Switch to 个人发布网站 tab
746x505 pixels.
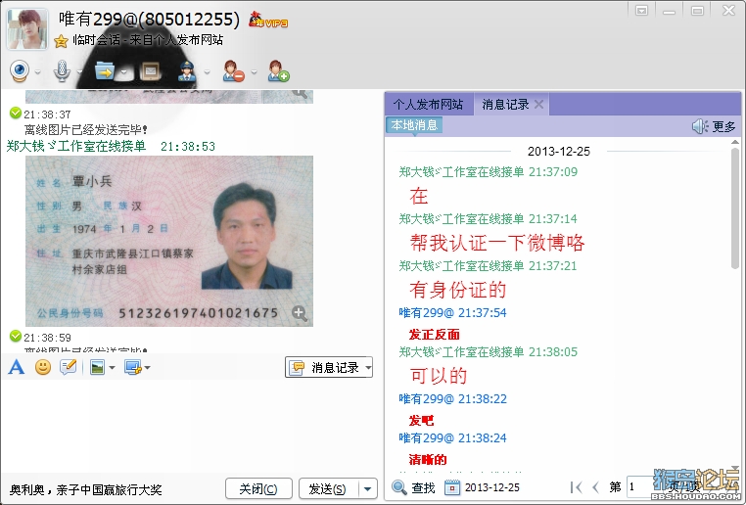(428, 104)
